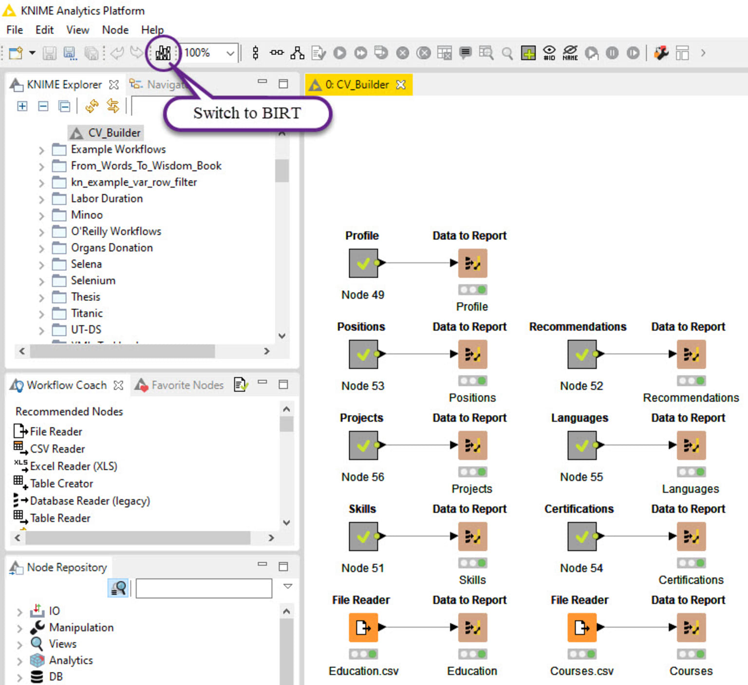Click the pause loop execution icon
This screenshot has height=685, width=748.
pos(612,53)
